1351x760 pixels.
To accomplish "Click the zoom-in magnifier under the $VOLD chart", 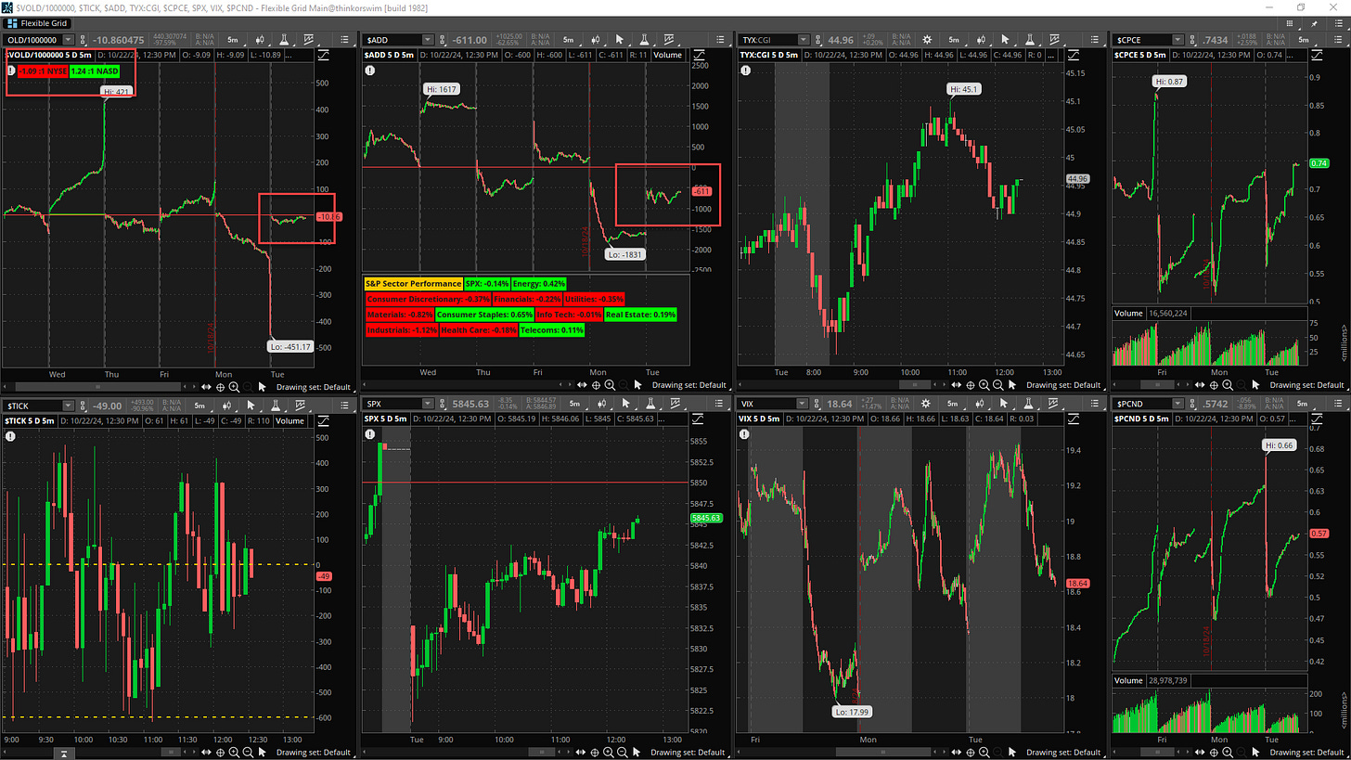I will [234, 385].
